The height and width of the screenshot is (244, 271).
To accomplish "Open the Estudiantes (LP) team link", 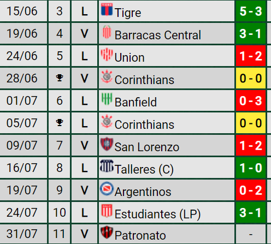I will coord(157,214).
